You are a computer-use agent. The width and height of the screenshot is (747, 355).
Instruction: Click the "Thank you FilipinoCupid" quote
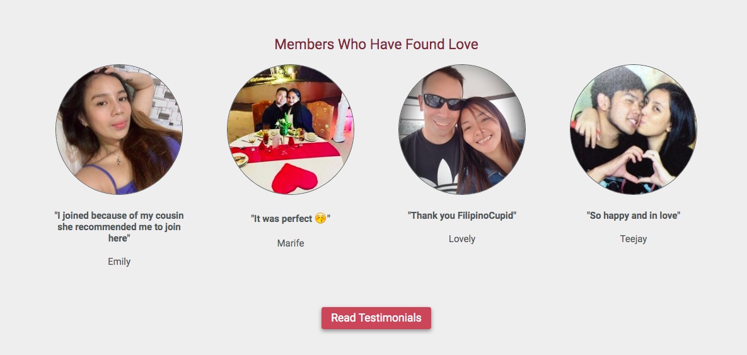coord(462,216)
